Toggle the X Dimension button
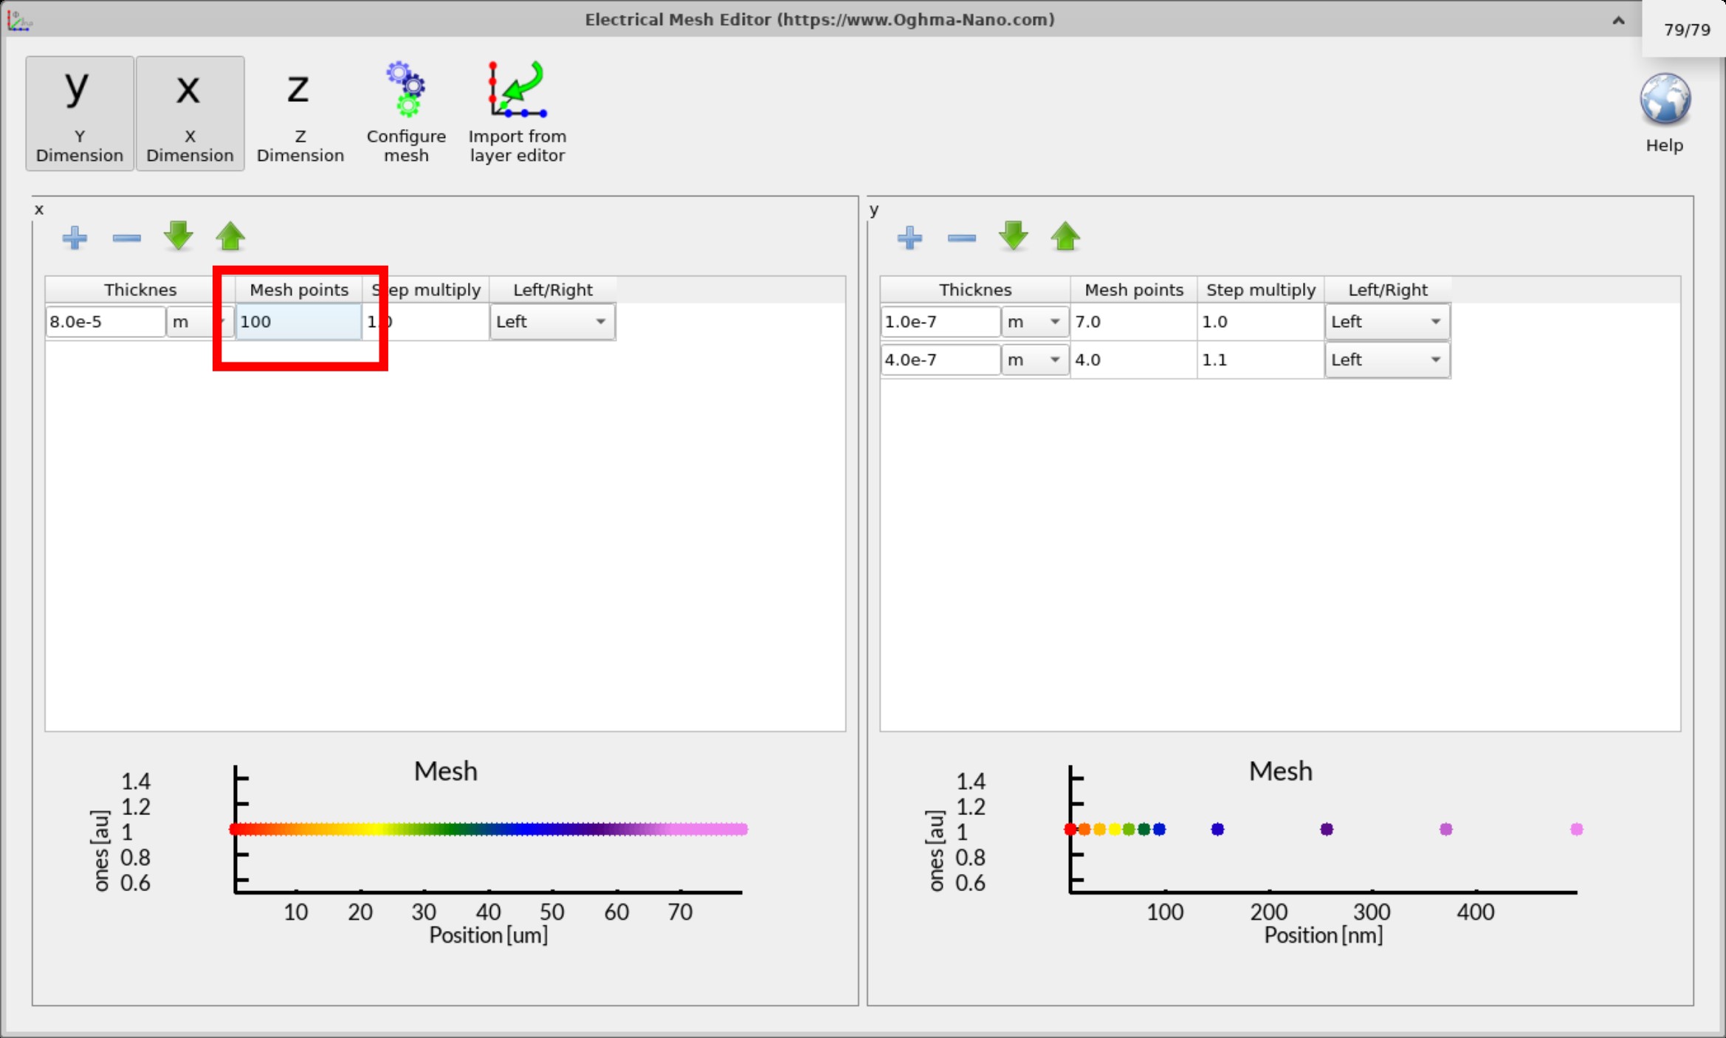 pos(190,113)
